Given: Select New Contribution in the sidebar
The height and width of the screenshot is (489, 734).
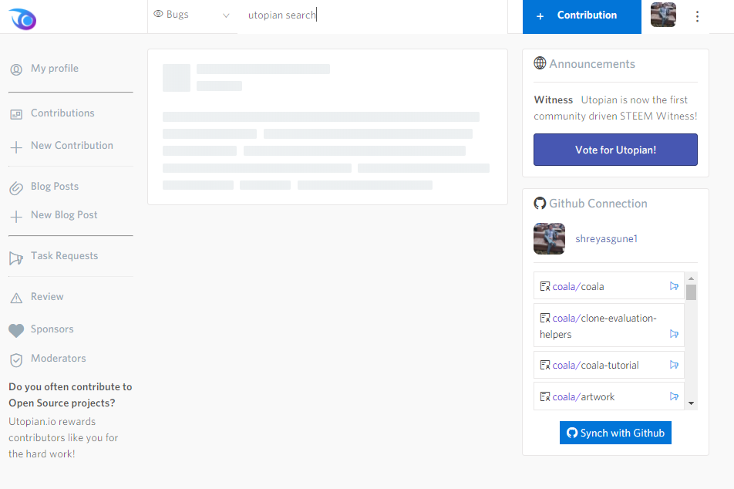Looking at the screenshot, I should [x=72, y=145].
